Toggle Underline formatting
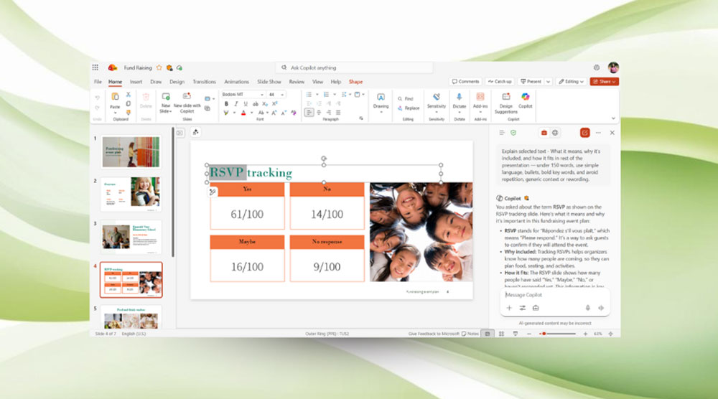Screen dimensions: 718x399 pos(246,104)
